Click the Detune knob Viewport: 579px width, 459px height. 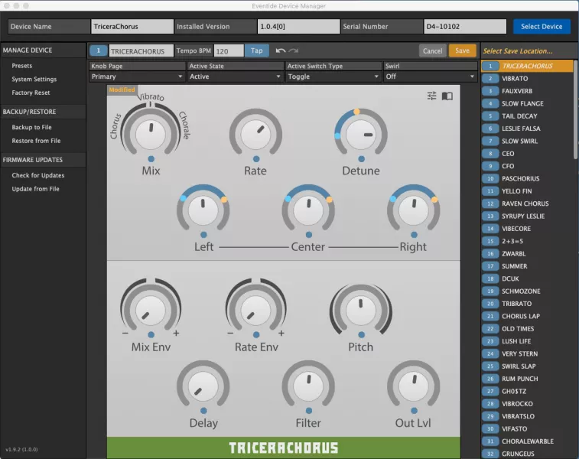pos(361,135)
